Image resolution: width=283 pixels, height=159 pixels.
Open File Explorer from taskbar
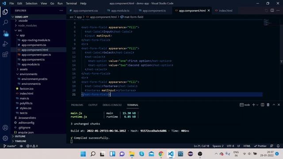132,154
